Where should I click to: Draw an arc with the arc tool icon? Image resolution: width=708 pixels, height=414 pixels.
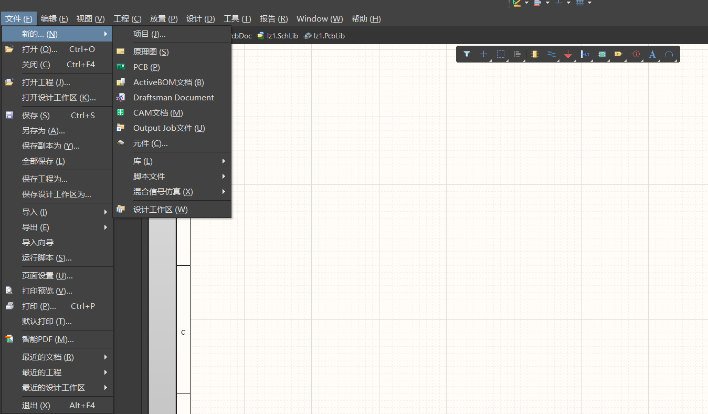click(669, 54)
